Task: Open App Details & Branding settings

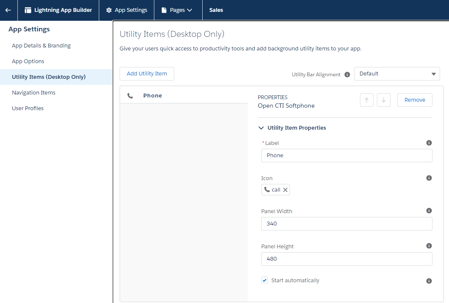Action: click(x=41, y=46)
